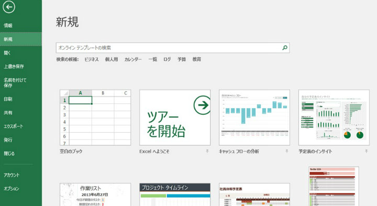The image size is (377, 206).
Task: Click the カレンダー search suggestion
Action: point(133,59)
